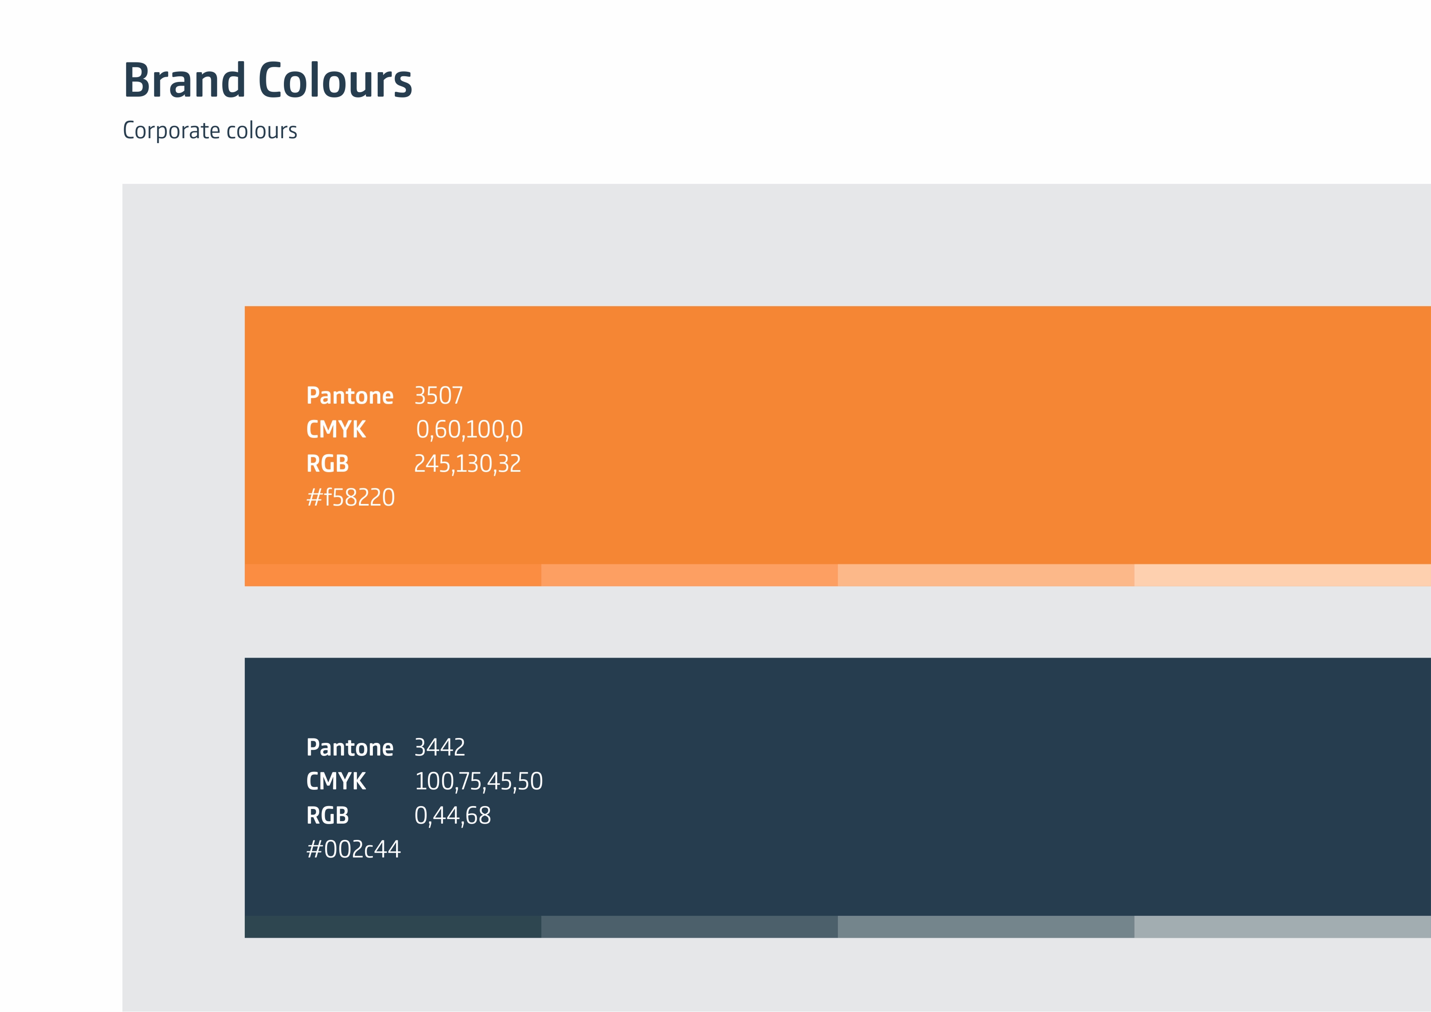Select the second-lightest orange tint strip
This screenshot has height=1012, width=1431.
pos(986,575)
